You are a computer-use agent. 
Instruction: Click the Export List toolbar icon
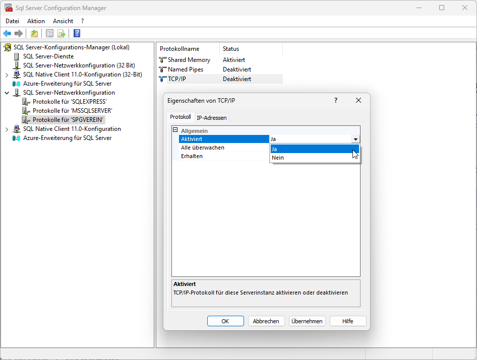62,34
